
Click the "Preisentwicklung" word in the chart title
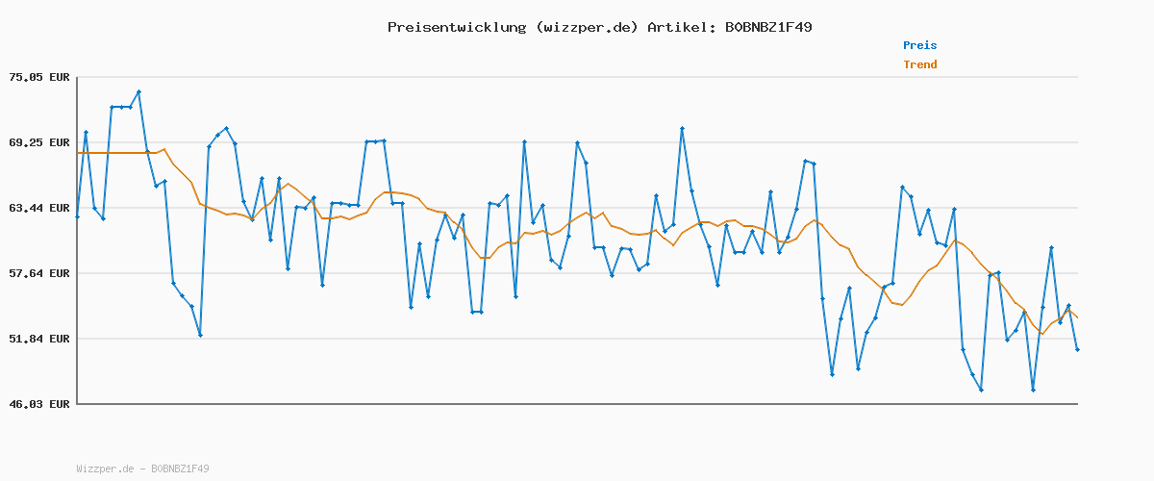tap(456, 27)
